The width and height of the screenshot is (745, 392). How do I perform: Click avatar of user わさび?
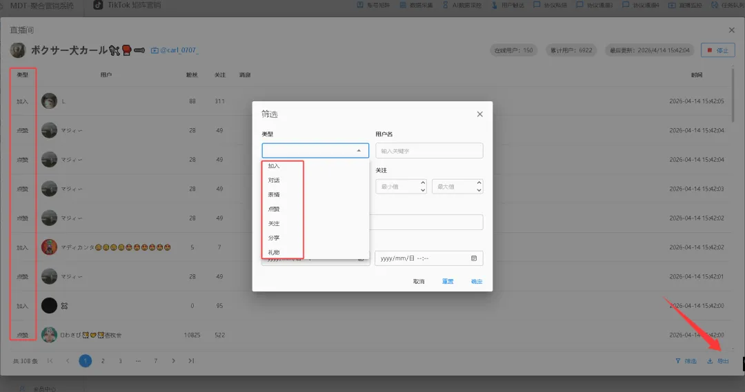pos(49,335)
